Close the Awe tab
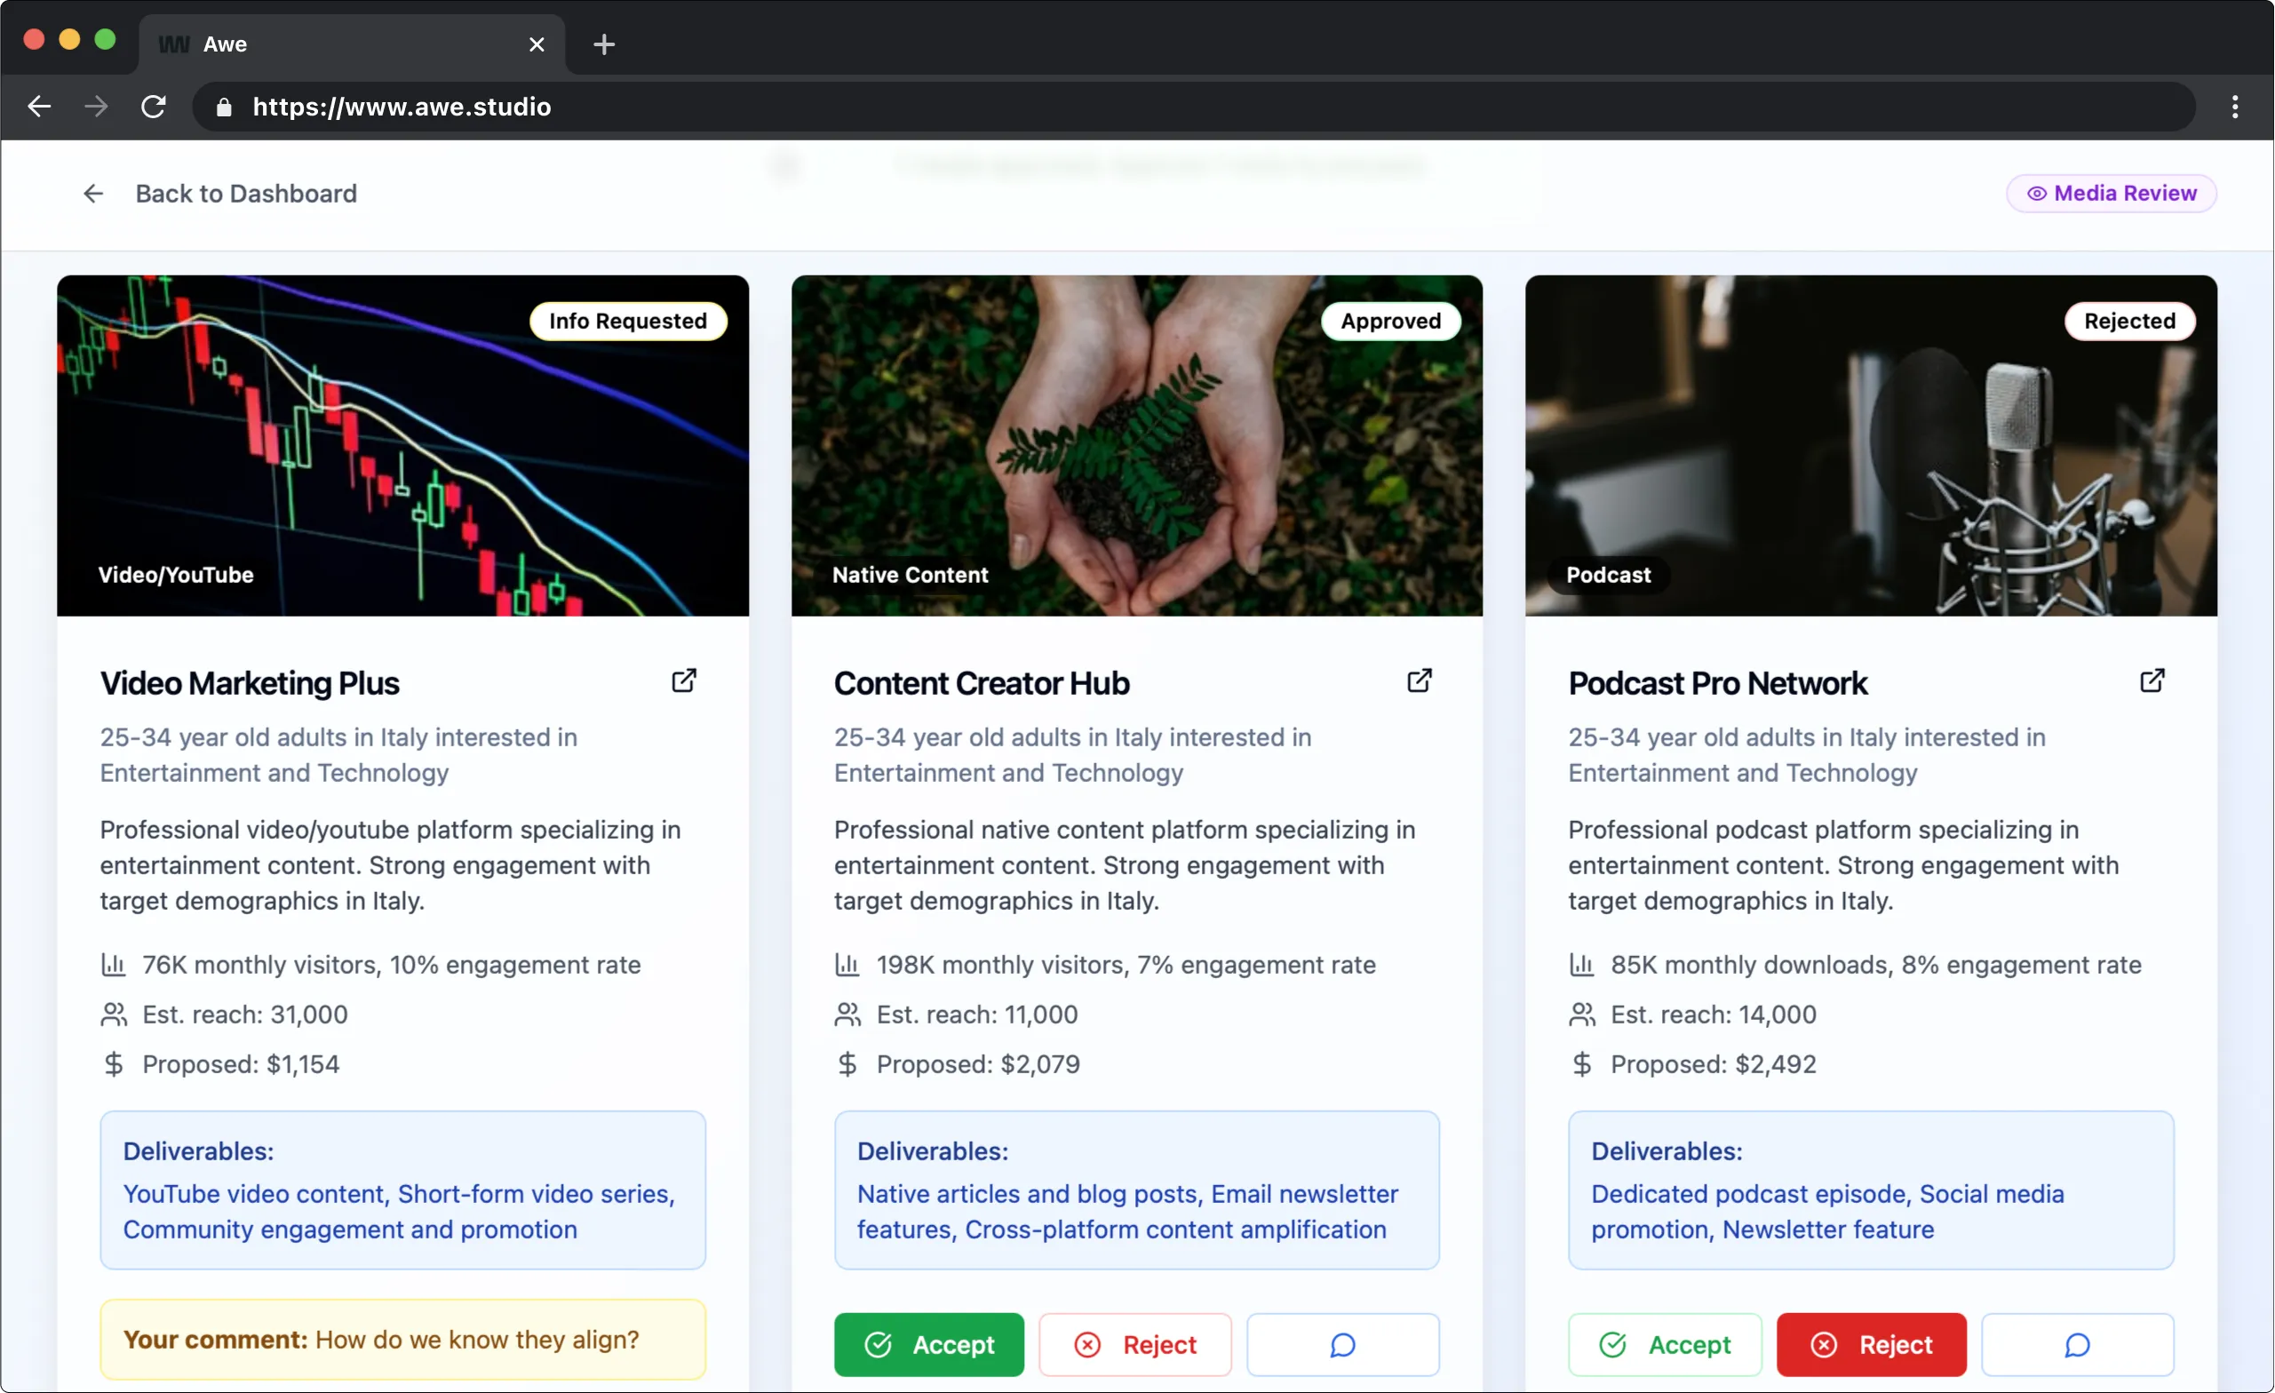The width and height of the screenshot is (2275, 1393). [537, 44]
